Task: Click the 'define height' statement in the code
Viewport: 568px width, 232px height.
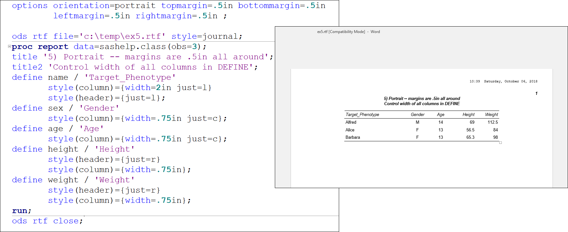Action: coord(45,149)
